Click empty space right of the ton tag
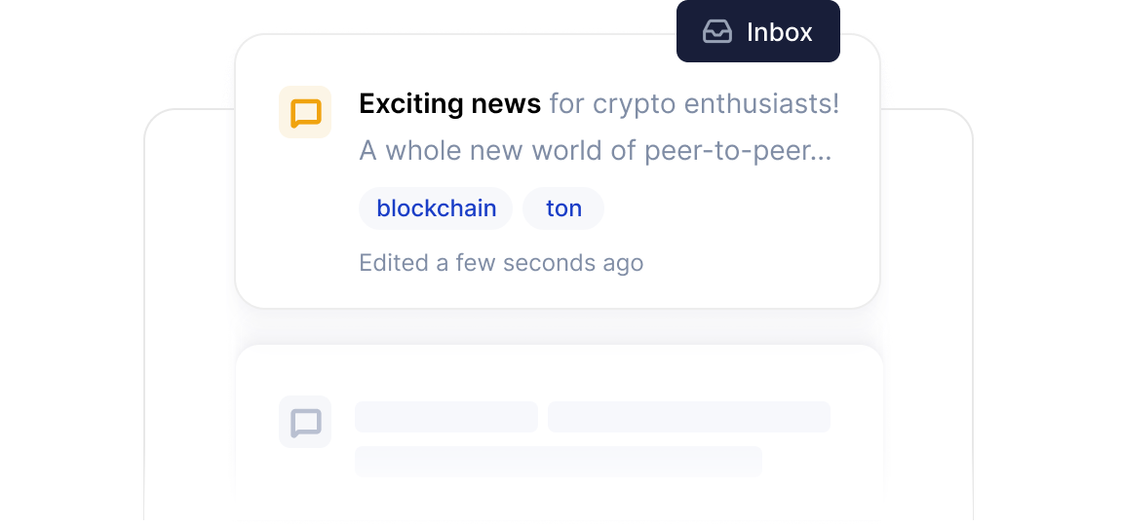Image resolution: width=1121 pixels, height=526 pixels. click(731, 208)
